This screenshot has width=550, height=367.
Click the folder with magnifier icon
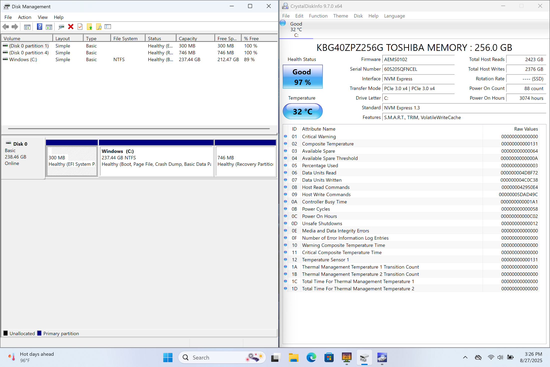click(x=99, y=27)
